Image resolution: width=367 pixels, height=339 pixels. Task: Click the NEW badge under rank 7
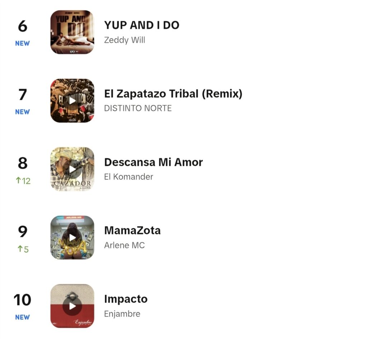click(23, 112)
